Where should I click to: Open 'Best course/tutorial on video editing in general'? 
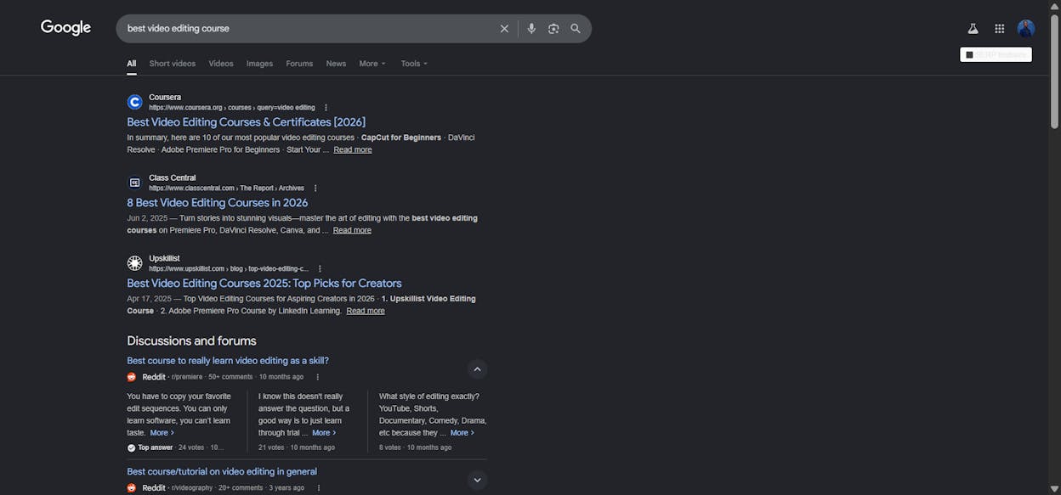pos(222,472)
